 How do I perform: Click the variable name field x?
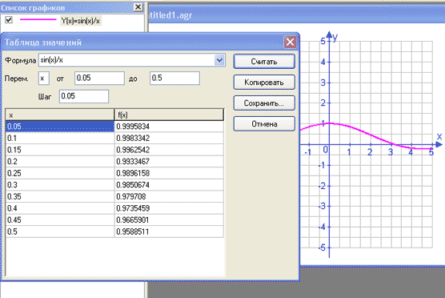[44, 79]
